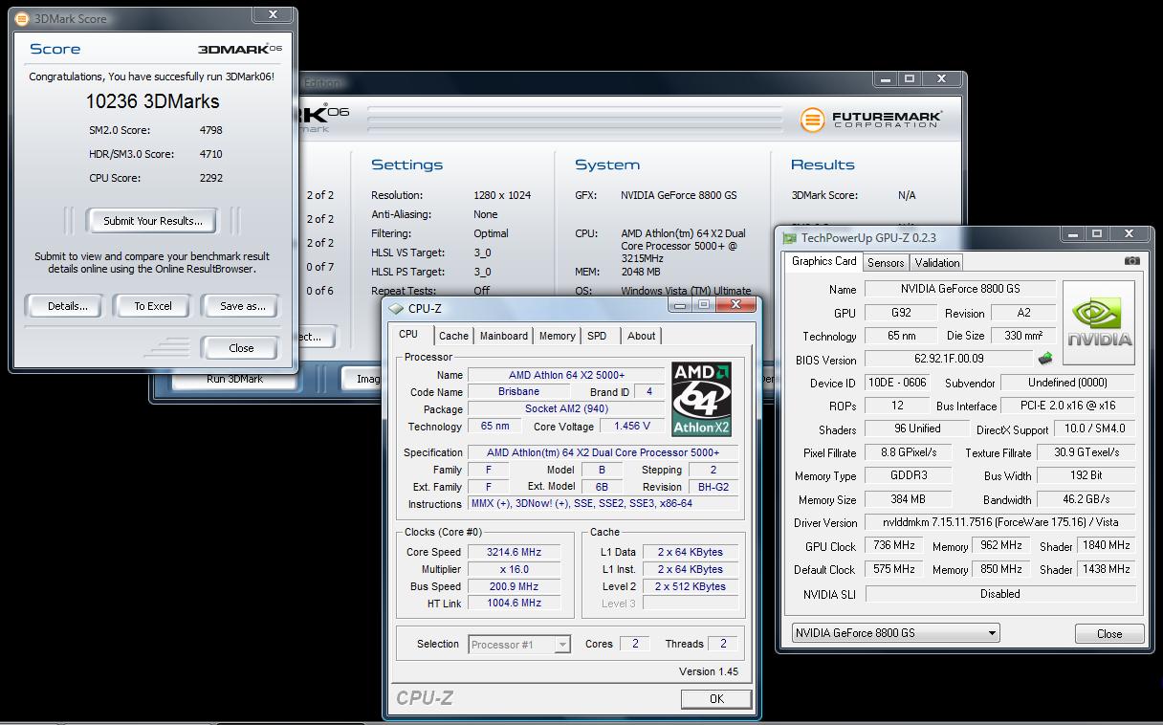
Task: Click the Bandwidth value 46.2 GB/s
Action: (x=1086, y=499)
